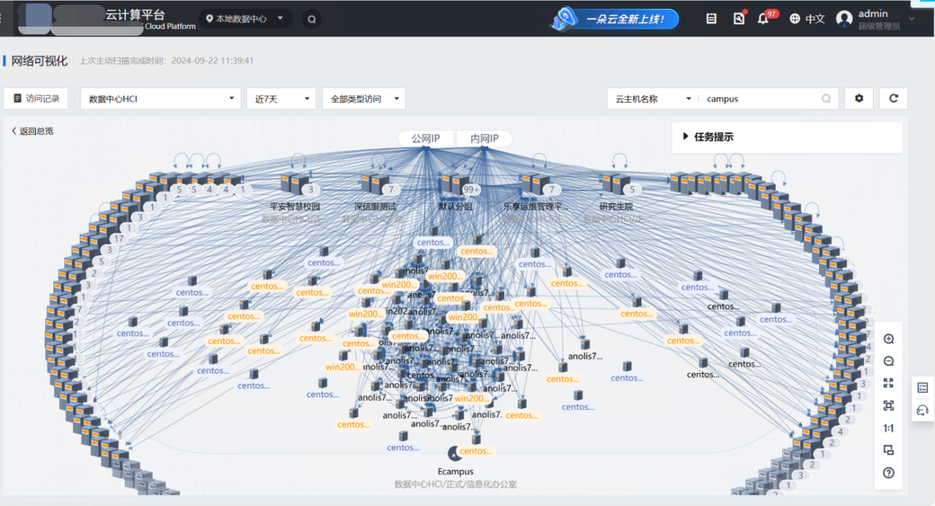Viewport: 935px width, 506px height.
Task: Open the topology settings gear icon
Action: [858, 99]
